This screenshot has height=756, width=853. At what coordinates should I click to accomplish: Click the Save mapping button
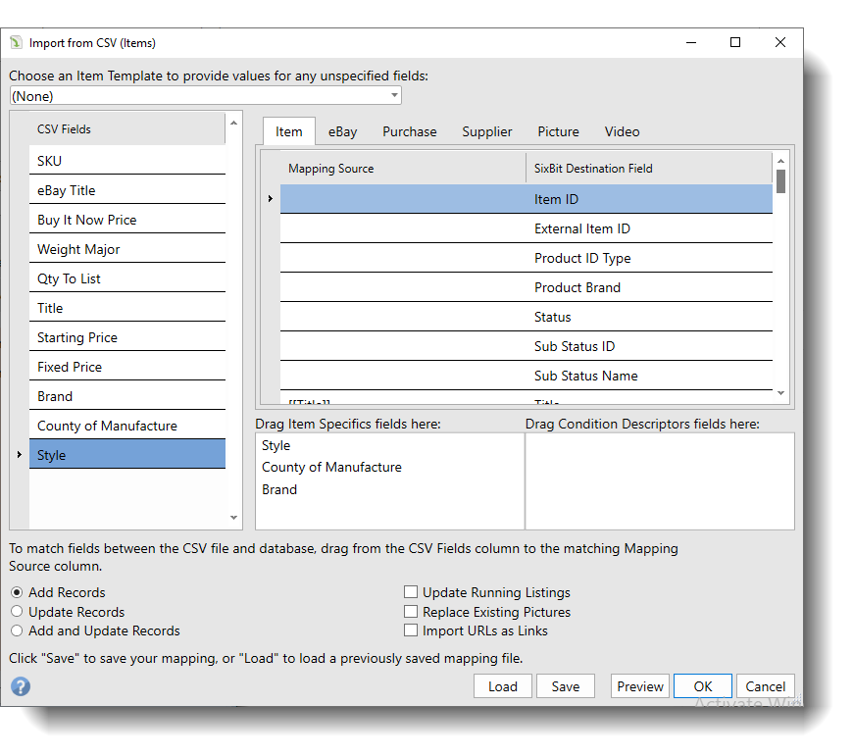(566, 686)
